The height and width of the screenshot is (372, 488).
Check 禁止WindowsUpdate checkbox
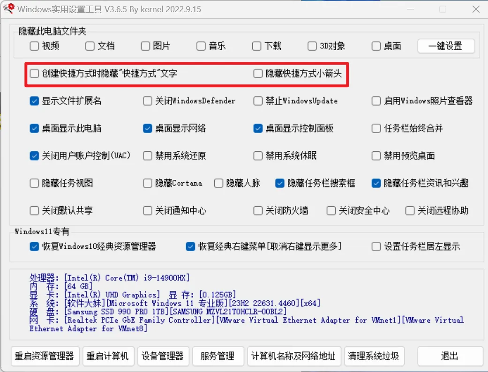258,101
